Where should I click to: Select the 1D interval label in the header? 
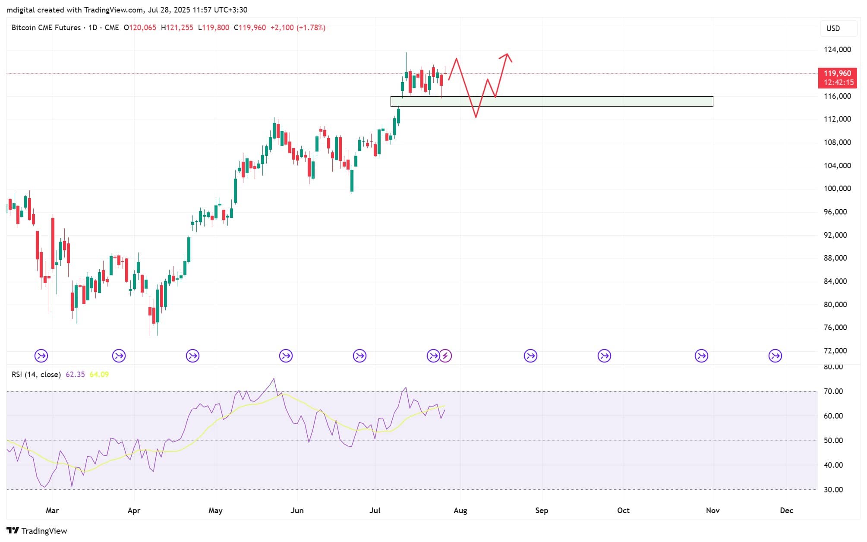point(93,28)
